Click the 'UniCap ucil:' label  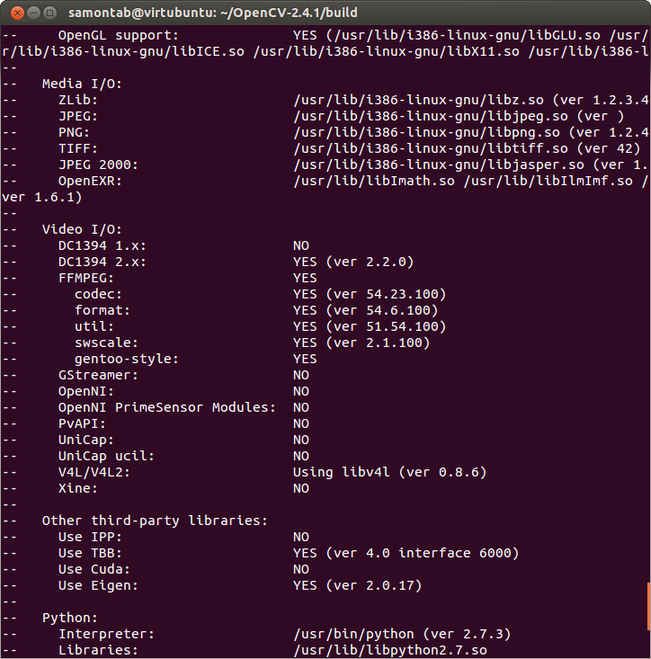[x=106, y=456]
